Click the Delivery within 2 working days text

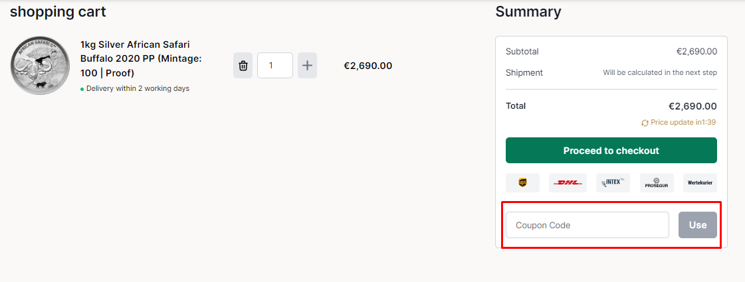point(138,89)
